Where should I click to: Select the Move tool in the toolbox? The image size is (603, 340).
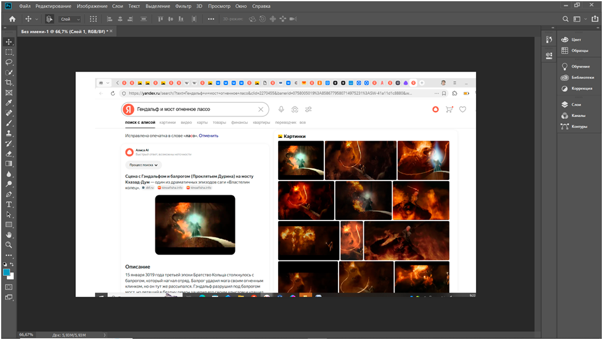pyautogui.click(x=9, y=42)
